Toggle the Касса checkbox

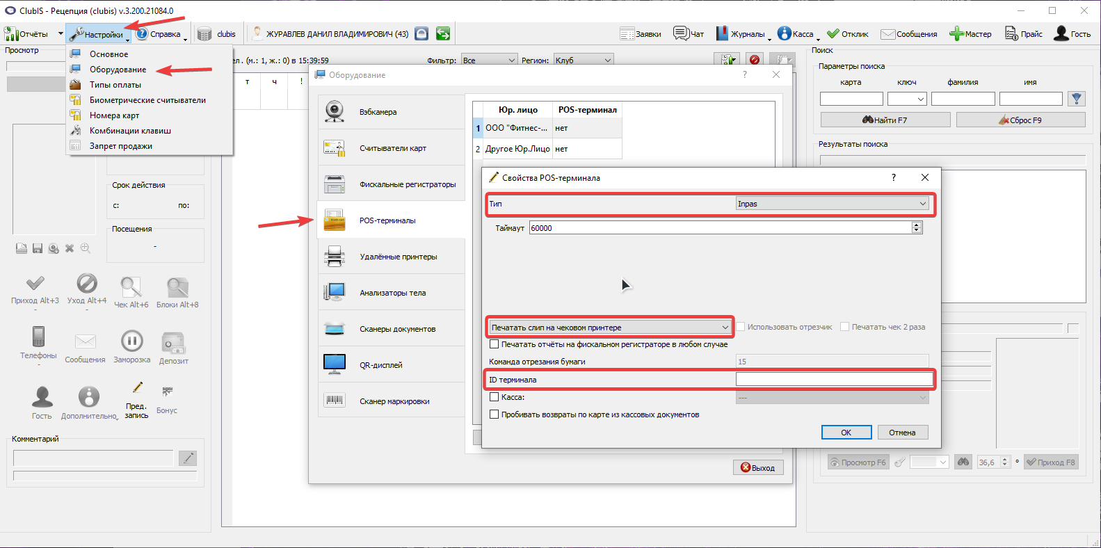click(x=494, y=397)
